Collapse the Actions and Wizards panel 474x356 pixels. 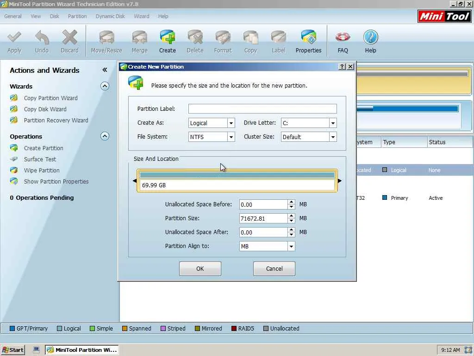point(105,70)
